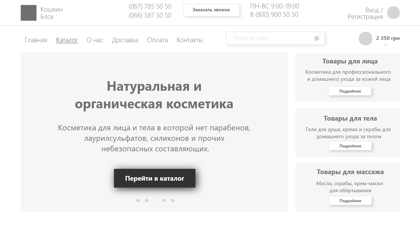Click the cart total 2 350 грн
Image resolution: width=420 pixels, height=236 pixels.
point(388,38)
